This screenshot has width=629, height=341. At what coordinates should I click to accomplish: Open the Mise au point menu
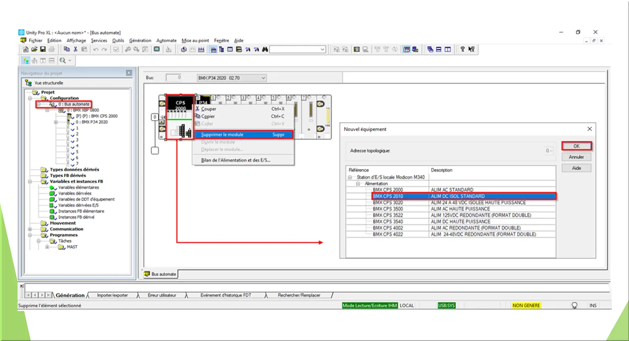pyautogui.click(x=195, y=41)
